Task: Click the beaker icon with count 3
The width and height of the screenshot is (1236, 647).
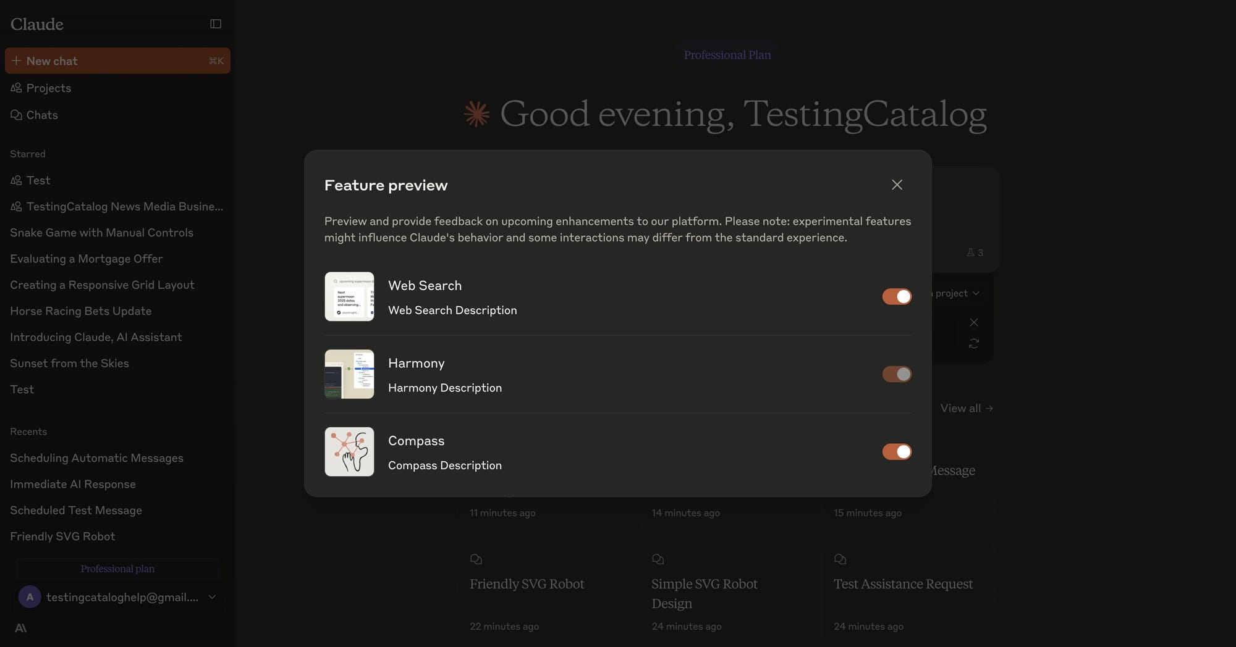Action: [975, 253]
